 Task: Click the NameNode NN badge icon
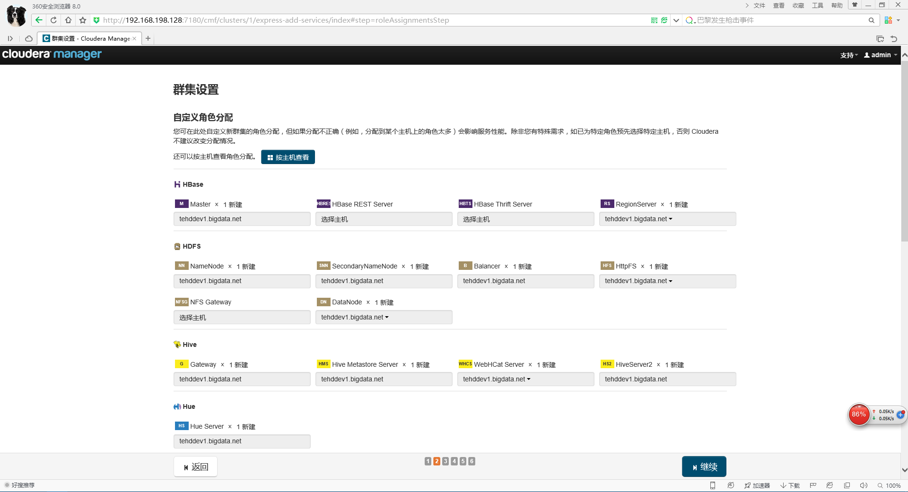[x=182, y=266]
